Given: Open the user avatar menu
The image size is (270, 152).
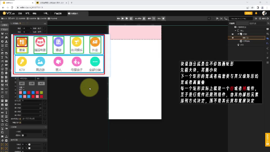Looking at the screenshot, I should coord(264,13).
